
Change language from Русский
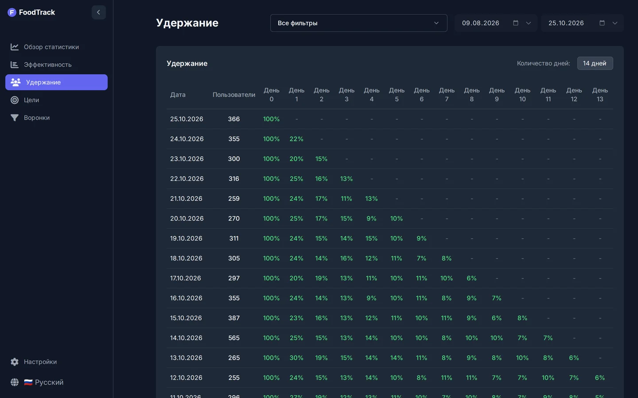pyautogui.click(x=43, y=382)
